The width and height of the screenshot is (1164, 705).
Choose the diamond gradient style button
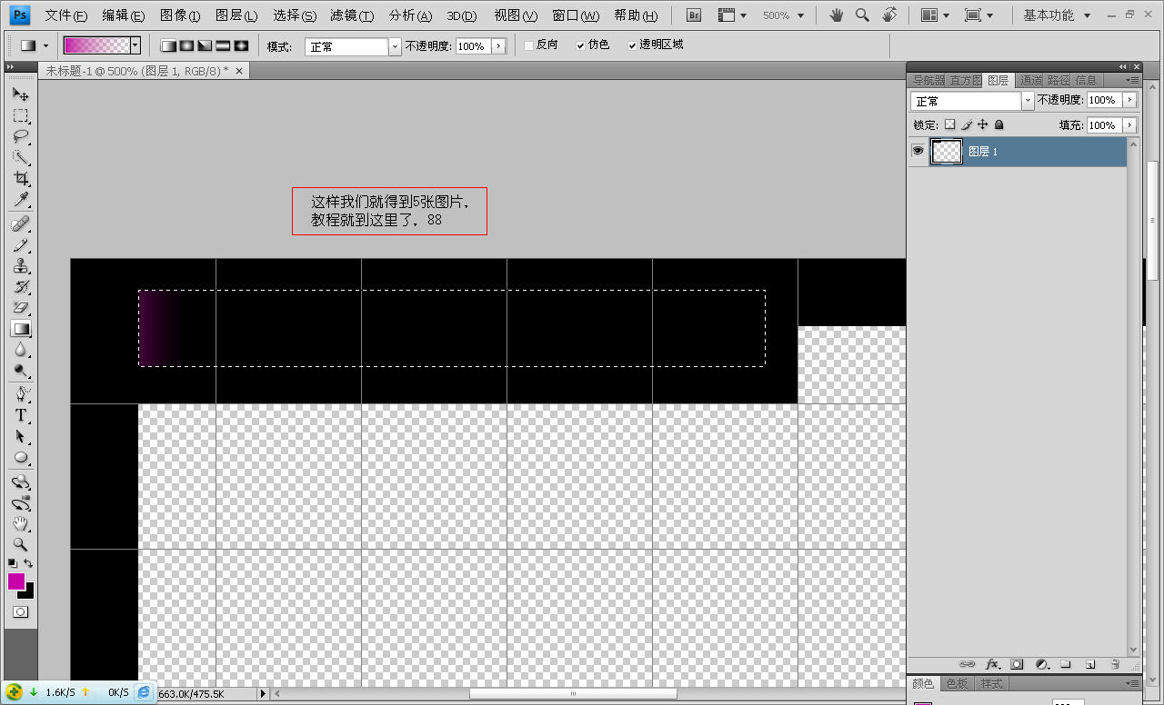pos(241,45)
